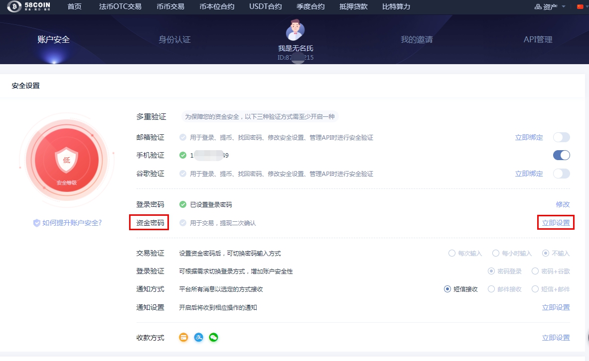Screen dimensions: 589x361
Task: Click the low security level shield icon
Action: tap(66, 160)
